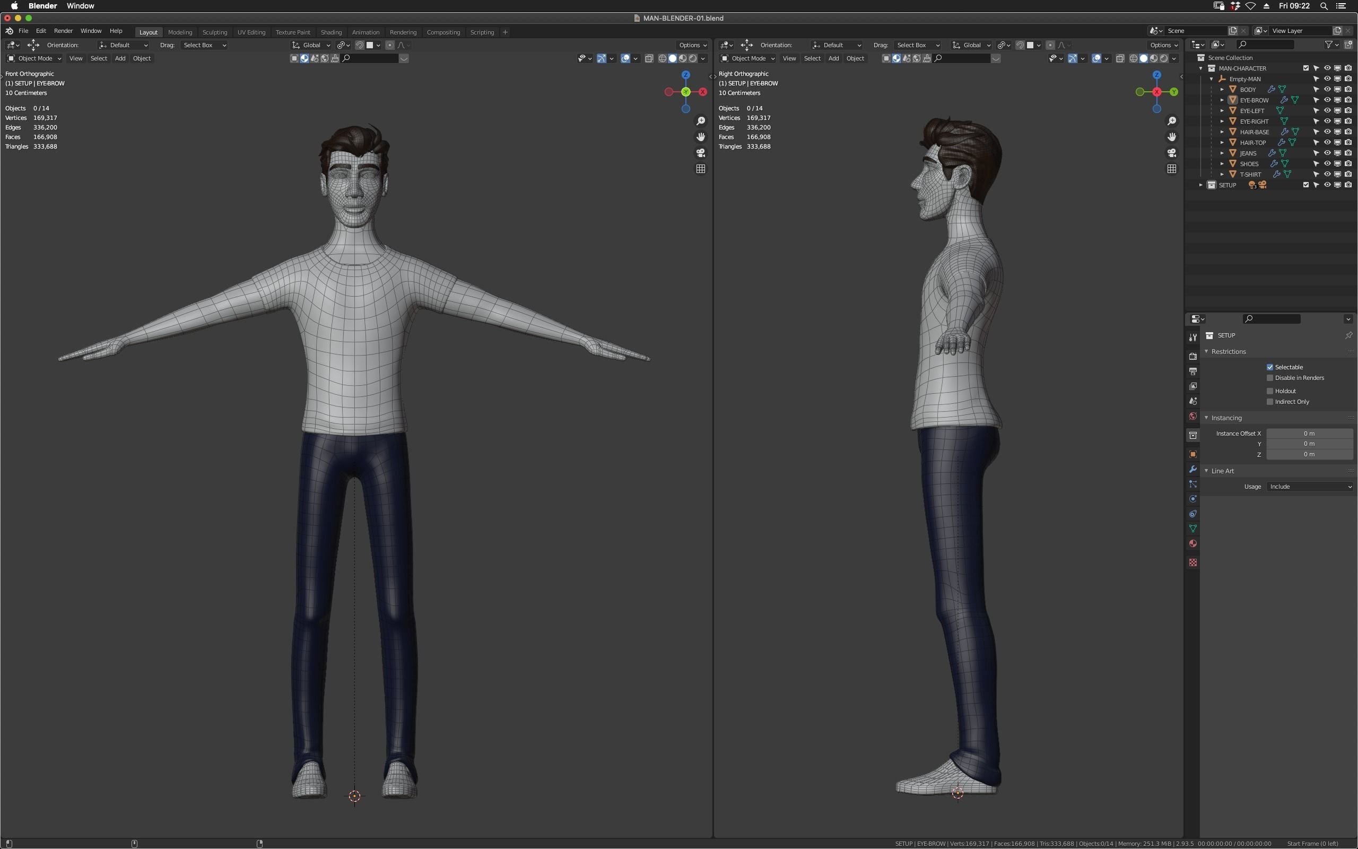Uncheck the Selectable checkbox
Viewport: 1358px width, 849px height.
[1270, 367]
